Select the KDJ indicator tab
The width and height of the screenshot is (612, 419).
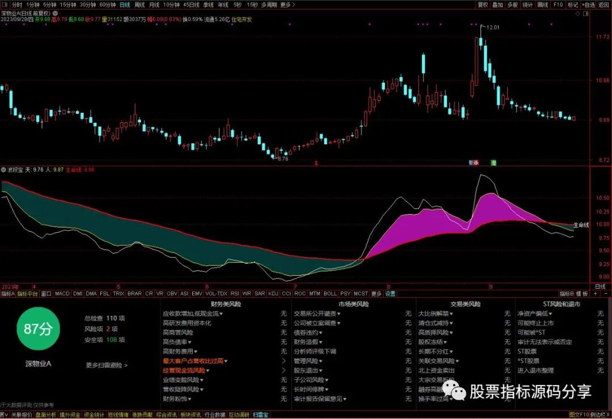[273, 294]
